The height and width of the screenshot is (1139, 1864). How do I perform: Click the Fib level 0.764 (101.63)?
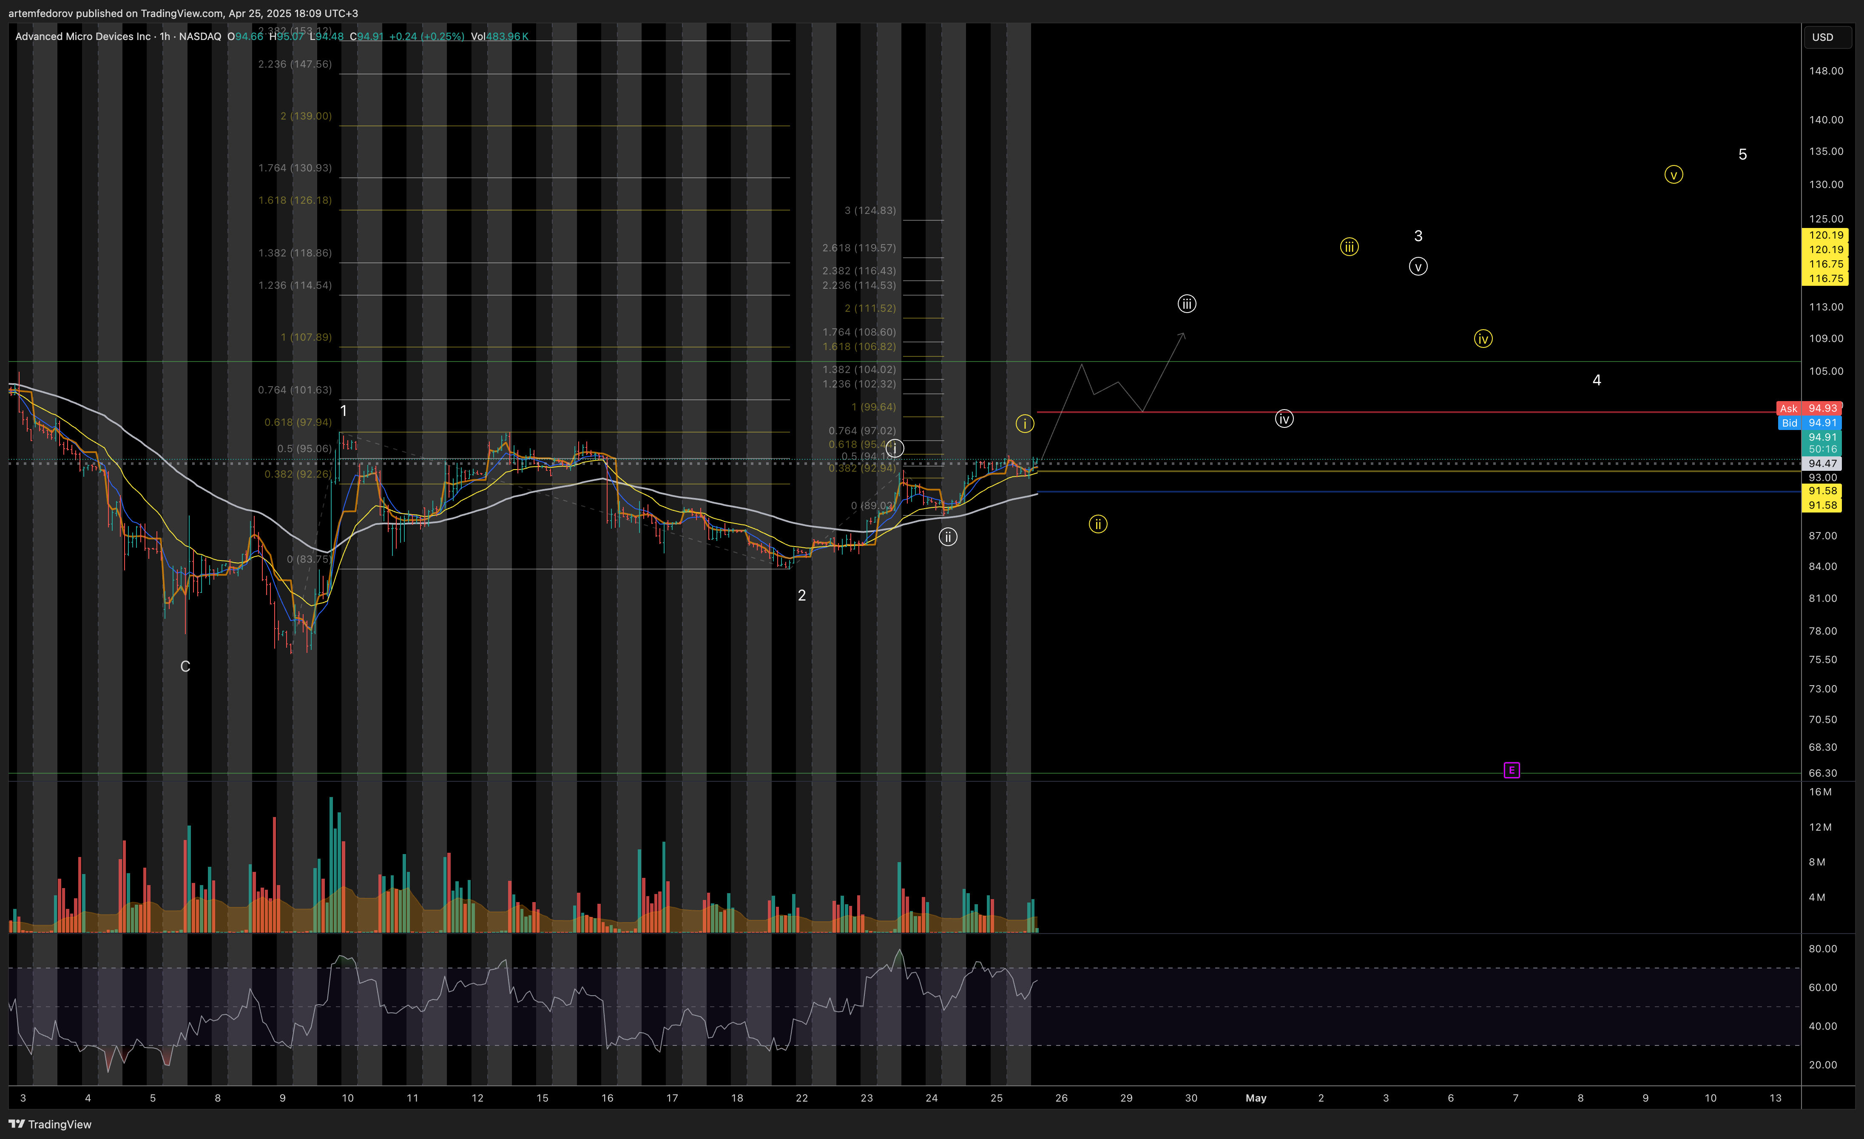[295, 390]
